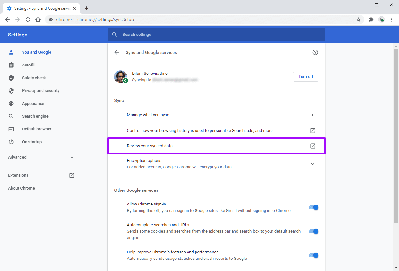399x271 pixels.
Task: Click the Safety check shield icon
Action: click(11, 78)
